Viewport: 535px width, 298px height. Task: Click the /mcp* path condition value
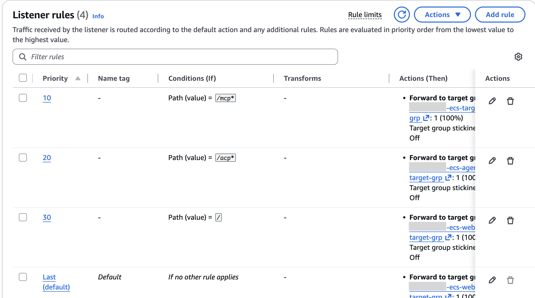tap(225, 98)
